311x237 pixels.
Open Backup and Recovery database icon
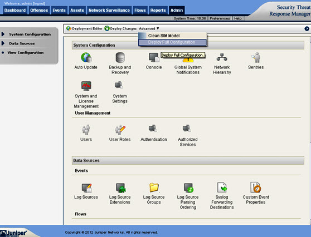[x=120, y=58]
